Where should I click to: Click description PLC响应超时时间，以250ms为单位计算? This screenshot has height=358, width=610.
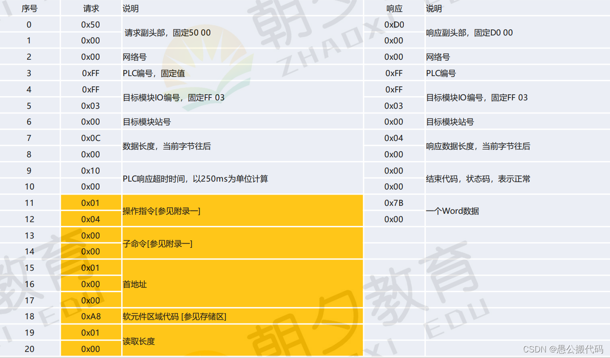point(195,179)
